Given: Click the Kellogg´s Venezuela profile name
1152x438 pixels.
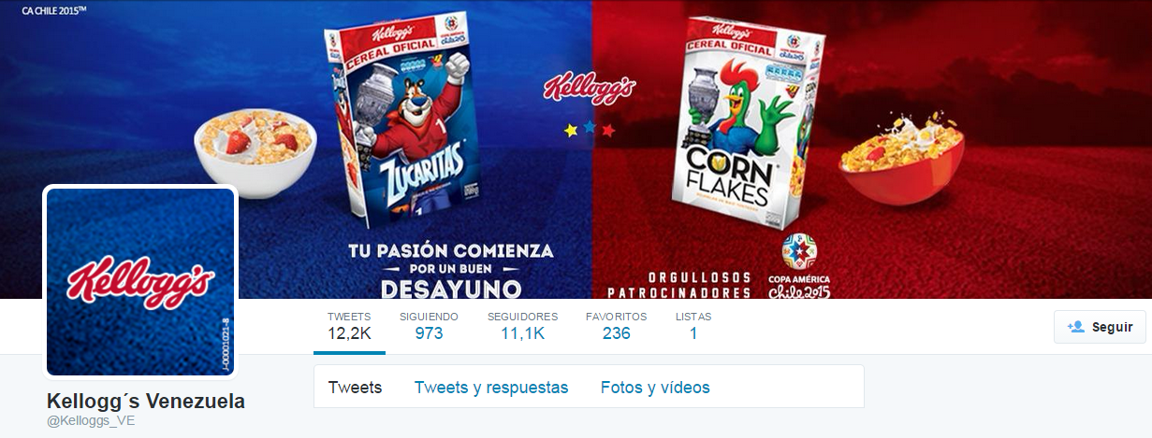Looking at the screenshot, I should click(146, 402).
